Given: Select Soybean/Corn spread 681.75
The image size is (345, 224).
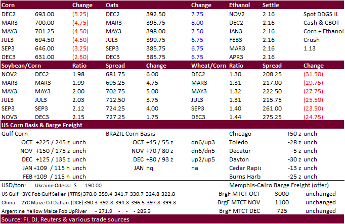Looking at the screenshot, I should point(115,74).
